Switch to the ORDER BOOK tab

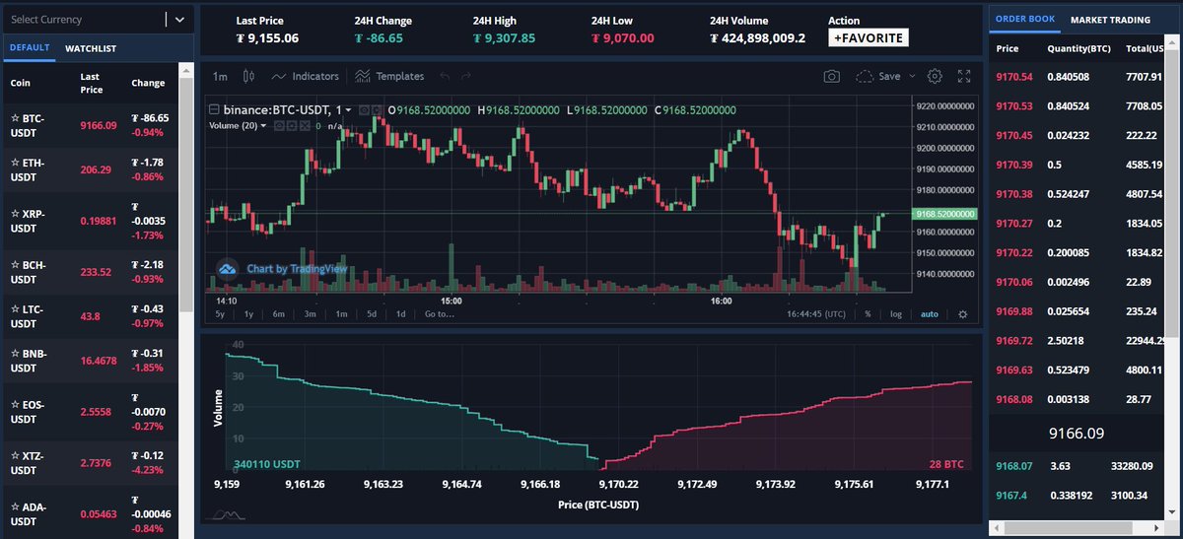pyautogui.click(x=1024, y=19)
